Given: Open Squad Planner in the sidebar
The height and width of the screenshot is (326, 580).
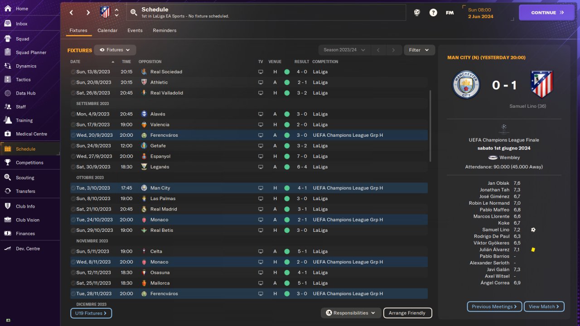Looking at the screenshot, I should [x=30, y=53].
